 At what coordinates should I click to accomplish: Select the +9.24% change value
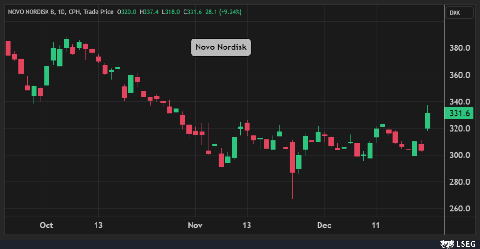pos(230,12)
